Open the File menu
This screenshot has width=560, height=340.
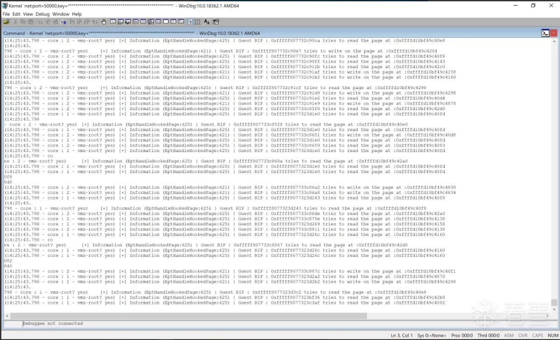click(6, 14)
